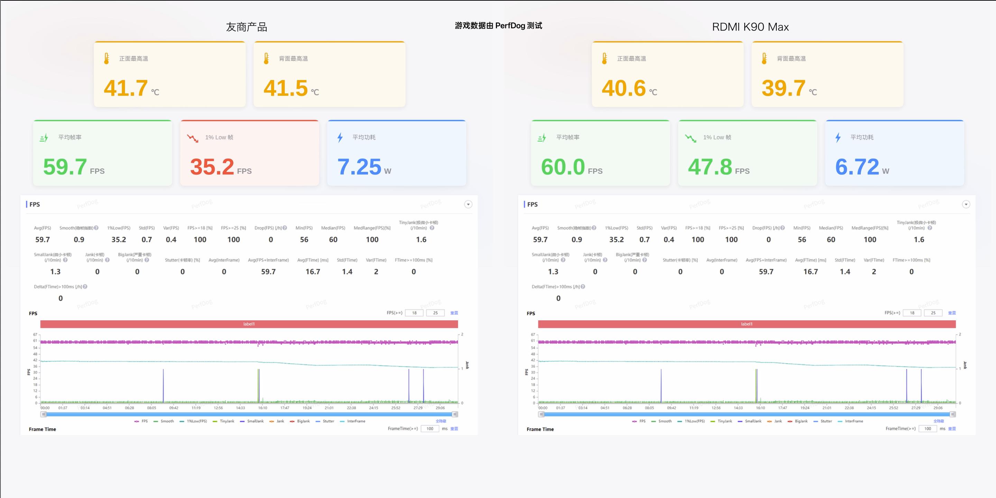Toggle the BigJank legend entry on the left chart
The width and height of the screenshot is (996, 498).
[x=303, y=421]
